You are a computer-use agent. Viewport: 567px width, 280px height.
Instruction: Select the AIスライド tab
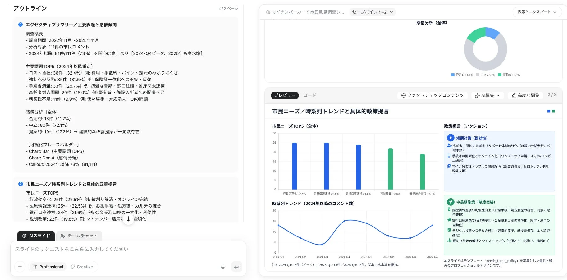coord(36,236)
